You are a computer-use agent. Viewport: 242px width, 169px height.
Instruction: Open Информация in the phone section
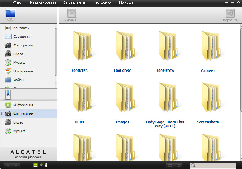pyautogui.click(x=23, y=105)
